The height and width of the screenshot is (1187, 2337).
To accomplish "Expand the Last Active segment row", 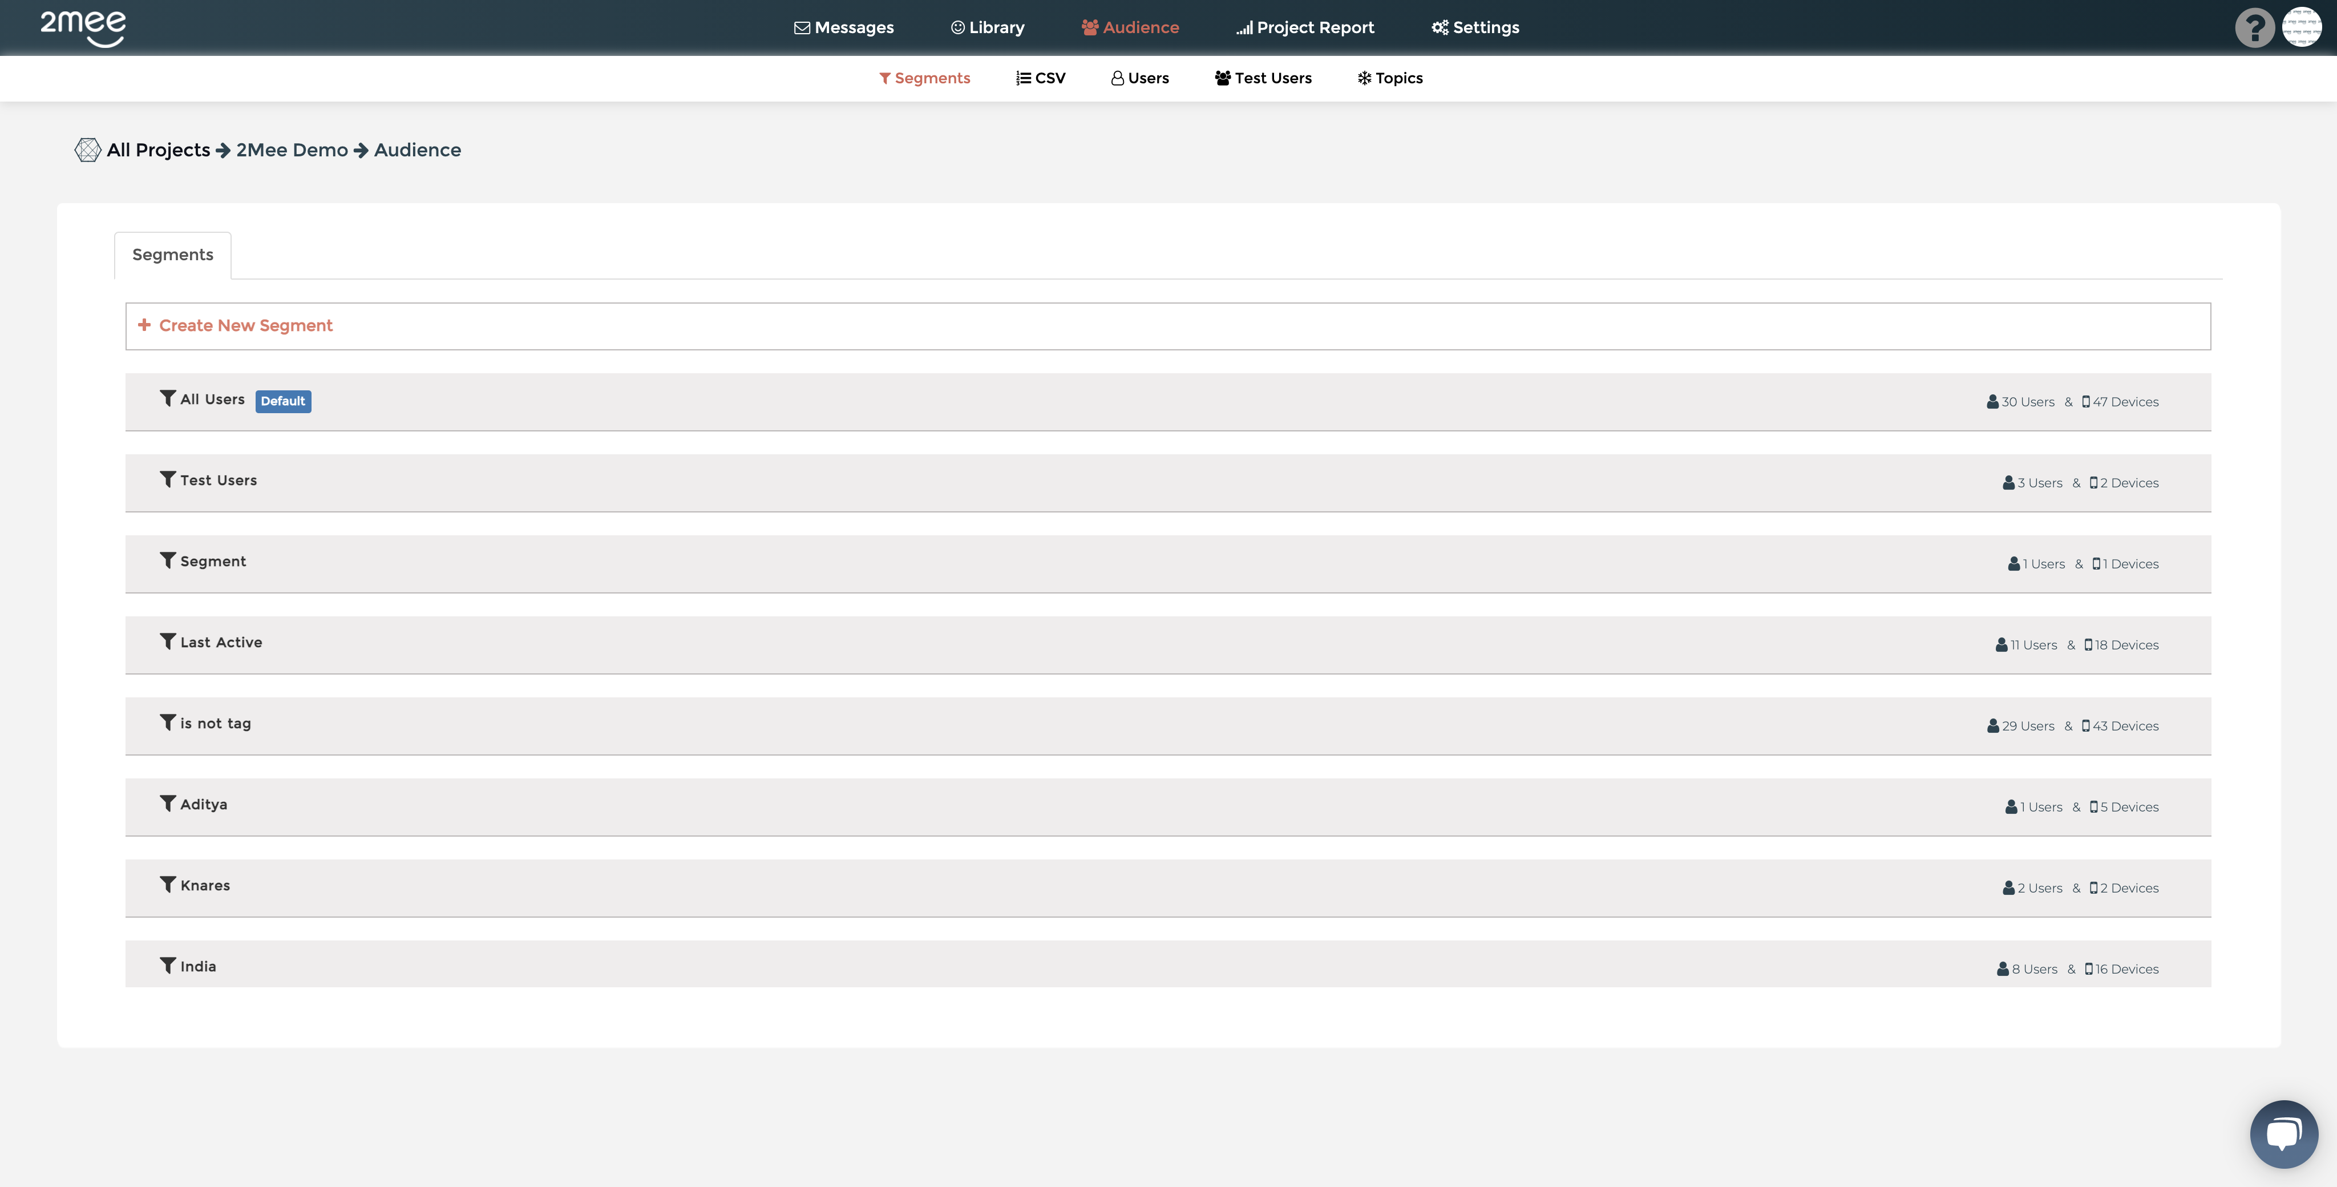I will [x=1167, y=645].
